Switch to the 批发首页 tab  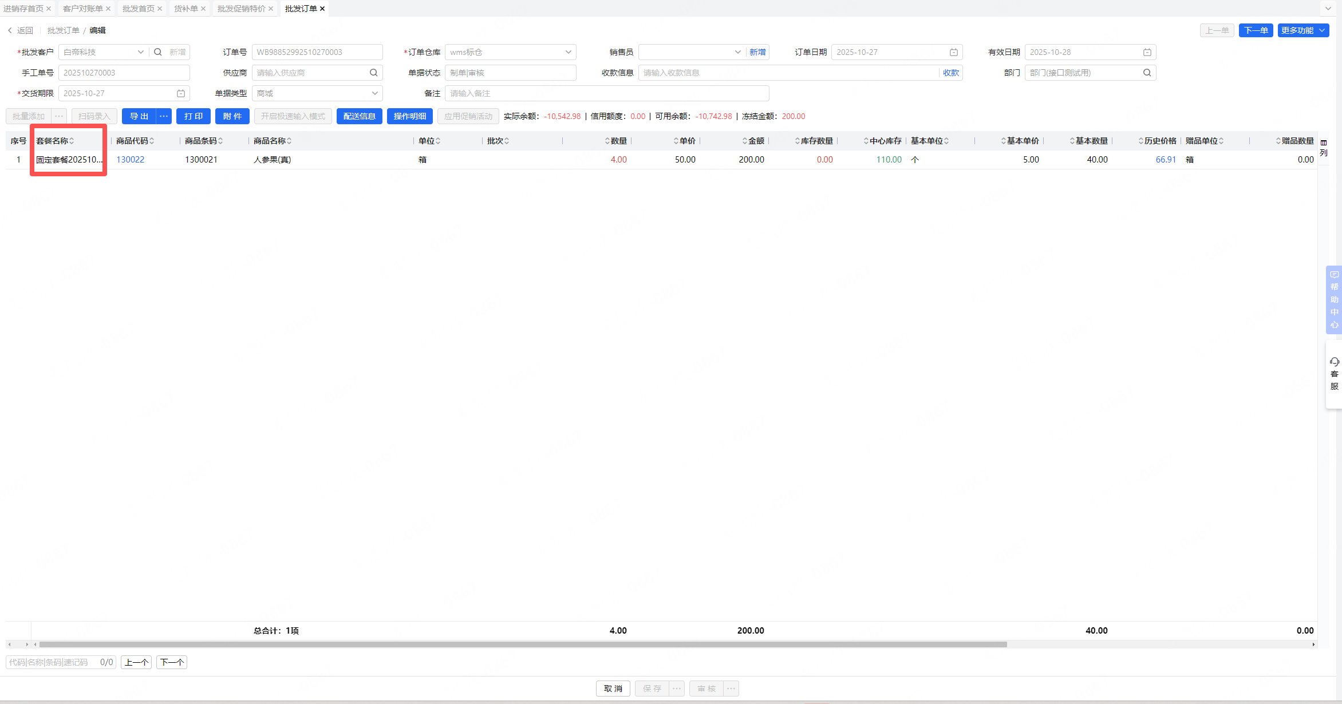click(x=138, y=9)
